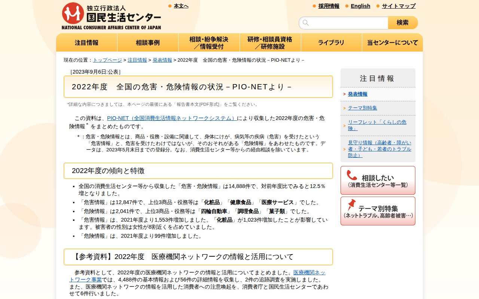Screen dimensions: 479x299
Task: Select 発表情報 in the sidebar menu
Action: 358,94
